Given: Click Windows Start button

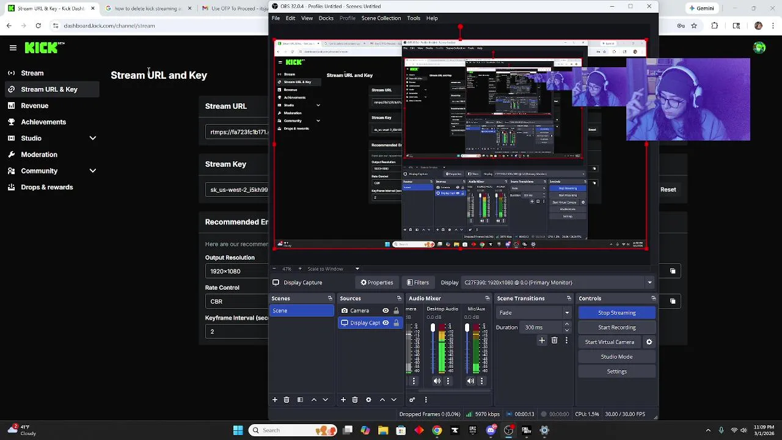Looking at the screenshot, I should pos(238,430).
